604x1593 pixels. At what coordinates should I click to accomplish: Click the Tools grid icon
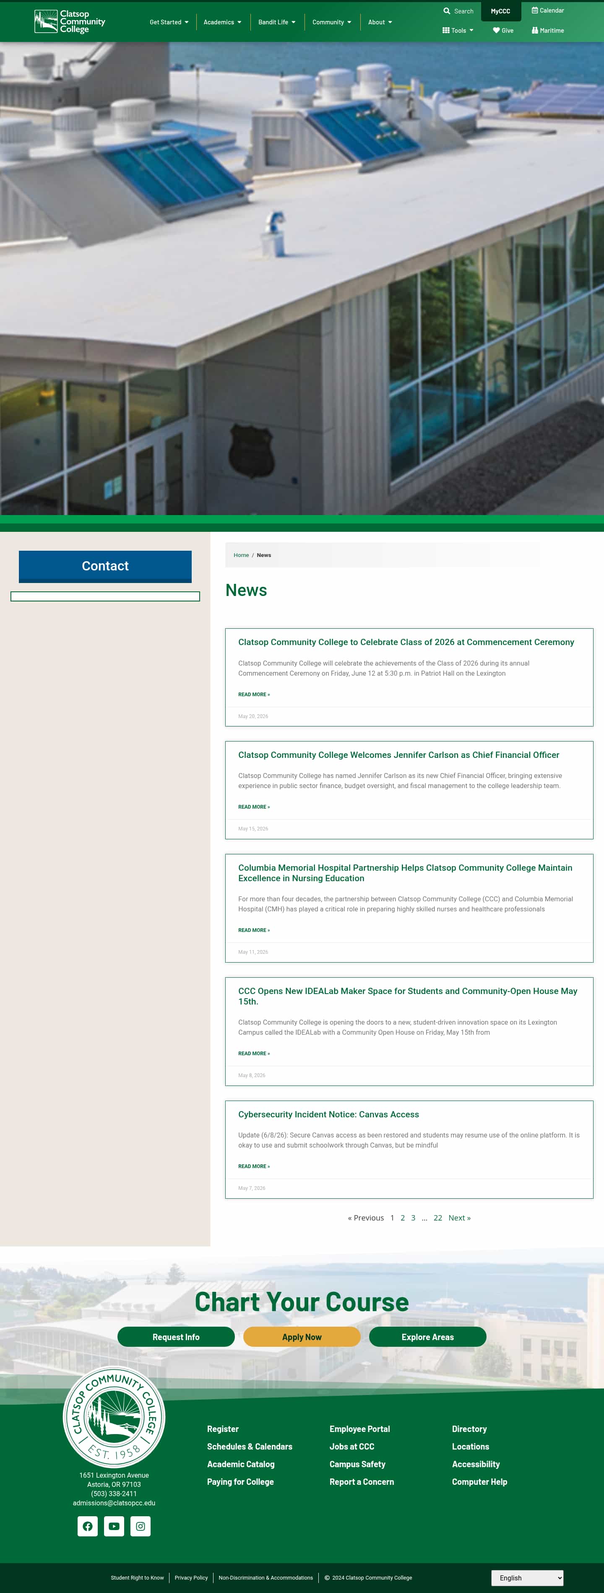tap(446, 30)
